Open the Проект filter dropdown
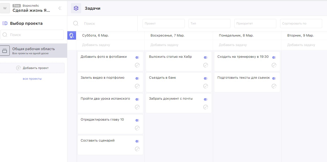The image size is (327, 162). pos(163,24)
